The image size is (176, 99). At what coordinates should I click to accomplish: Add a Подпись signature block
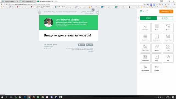click(x=156, y=68)
